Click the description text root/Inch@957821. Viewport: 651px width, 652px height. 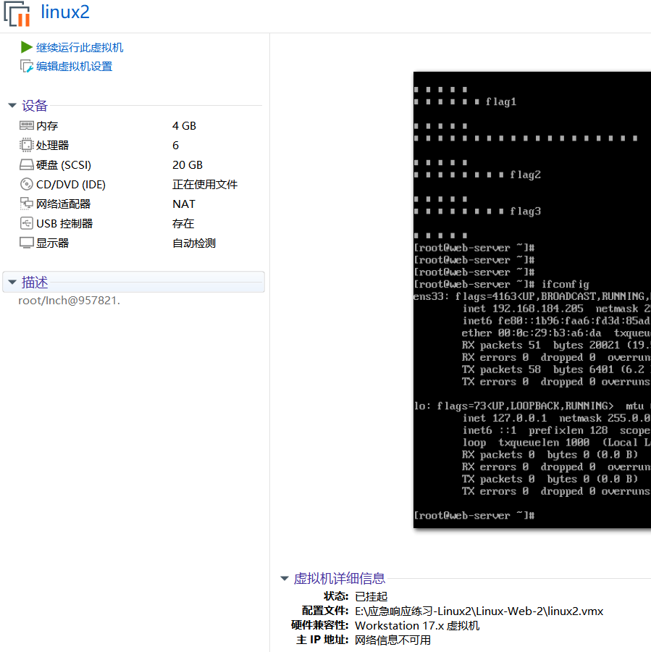(69, 300)
